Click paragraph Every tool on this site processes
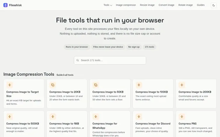This screenshot has height=137, width=220. coord(110,33)
